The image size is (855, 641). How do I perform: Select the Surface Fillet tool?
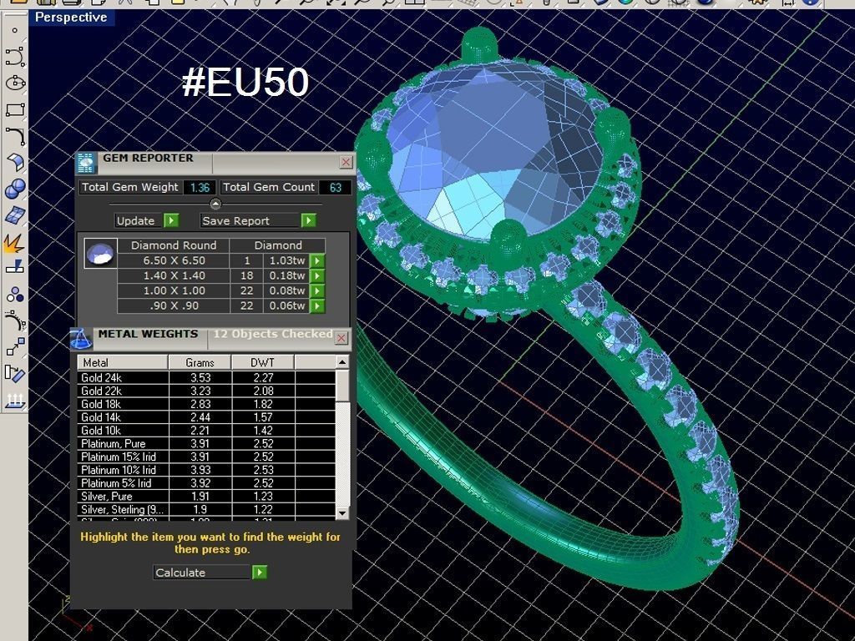(x=15, y=163)
